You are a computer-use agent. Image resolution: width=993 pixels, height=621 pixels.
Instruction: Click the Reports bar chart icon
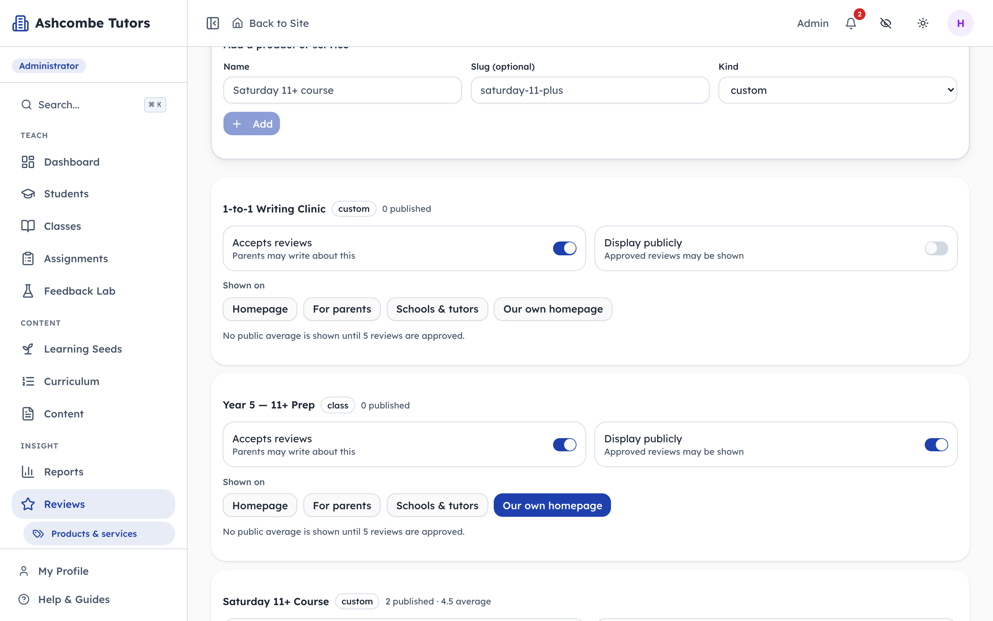coord(28,472)
